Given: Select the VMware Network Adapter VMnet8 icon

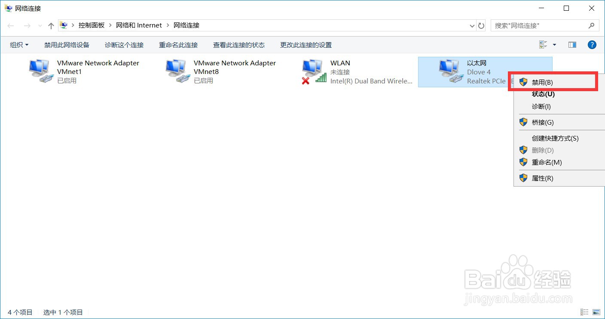Looking at the screenshot, I should pyautogui.click(x=177, y=71).
